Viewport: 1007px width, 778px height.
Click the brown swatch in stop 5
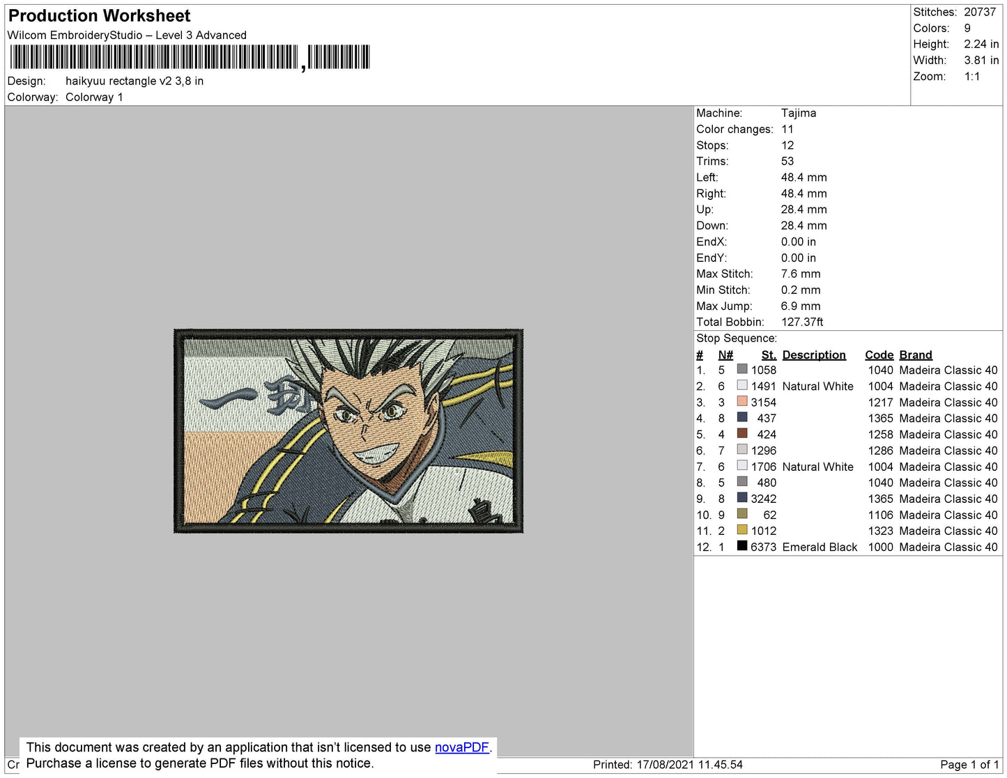pos(742,433)
